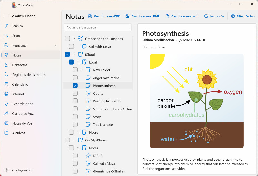Screen dimensions: 258x176
Task: Click the Impresión button
Action: 214,16
